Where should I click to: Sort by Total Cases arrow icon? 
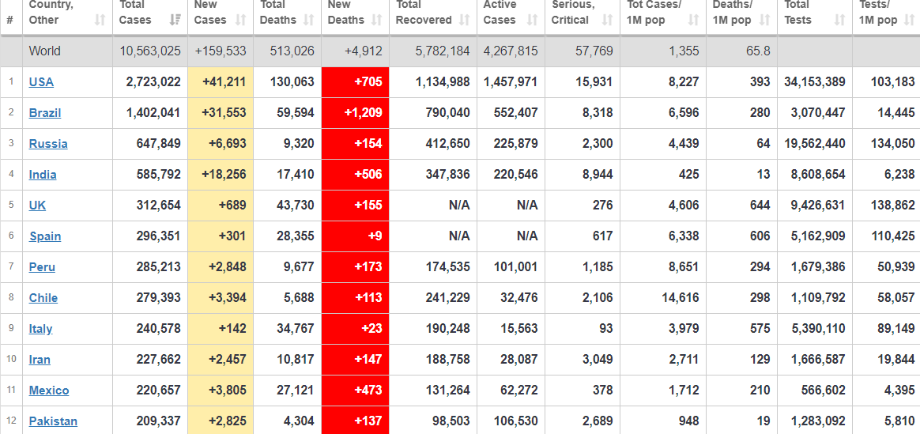point(175,20)
